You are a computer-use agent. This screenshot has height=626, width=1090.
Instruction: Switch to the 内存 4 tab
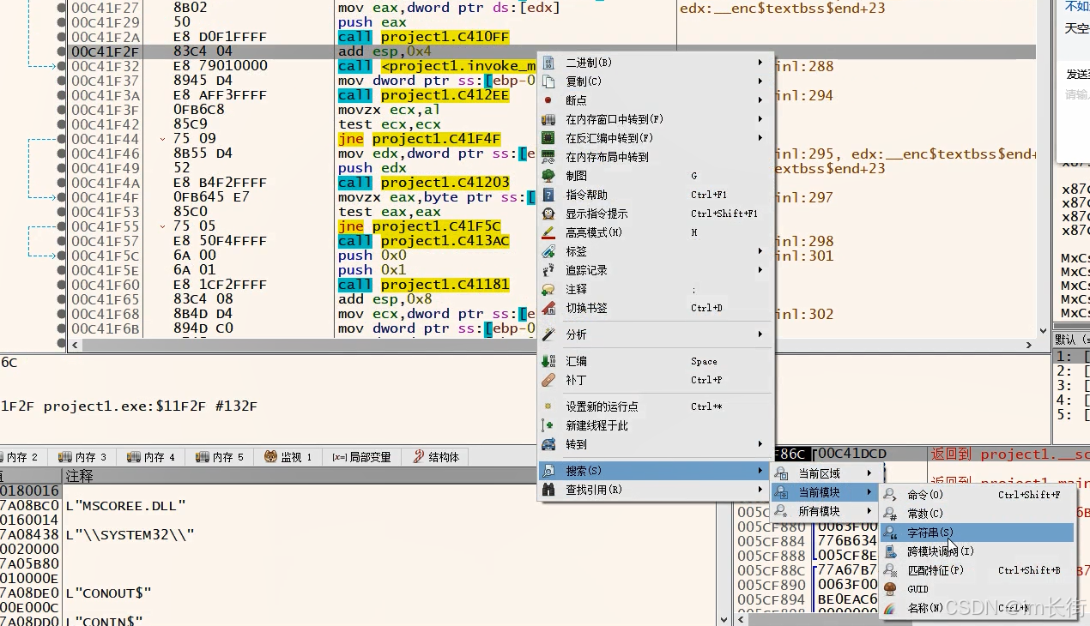[150, 457]
